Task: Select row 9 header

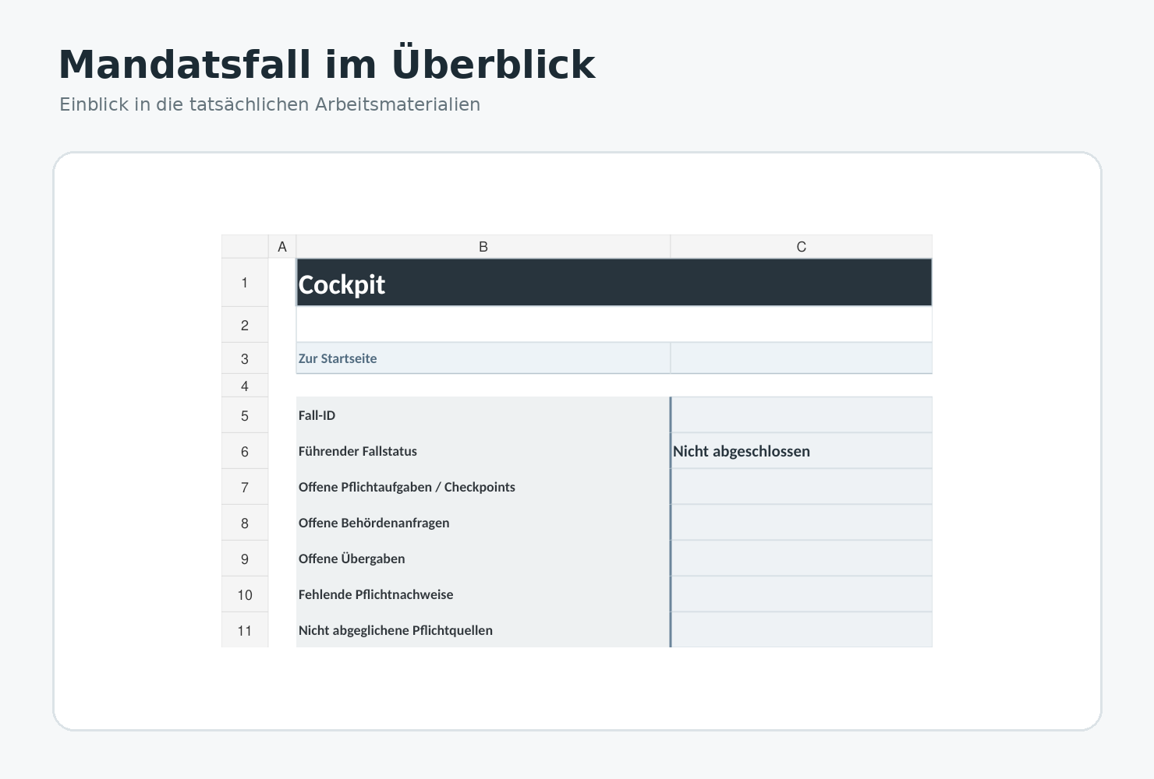Action: [x=245, y=559]
